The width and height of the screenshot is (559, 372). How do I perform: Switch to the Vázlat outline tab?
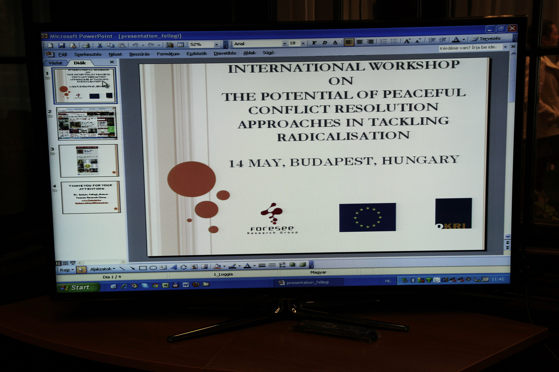point(55,63)
